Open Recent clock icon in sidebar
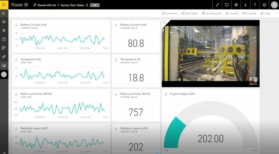 pyautogui.click(x=4, y=39)
